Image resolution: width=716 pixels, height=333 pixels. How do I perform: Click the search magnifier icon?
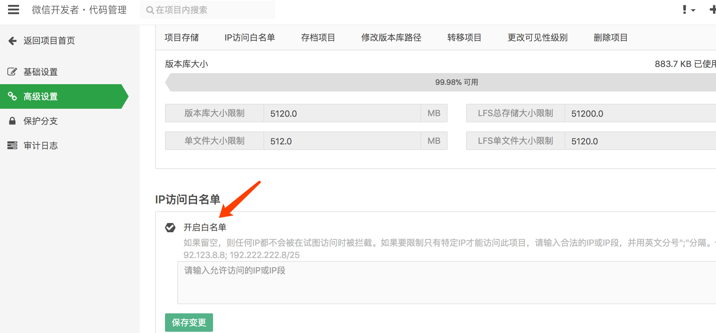pos(150,10)
